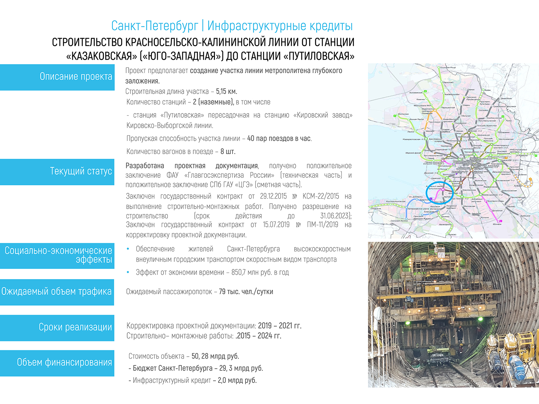Viewport: 539px width, 404px height.
Task: Click text 'Количество станций – 2 (наземные)'
Action: 180,102
